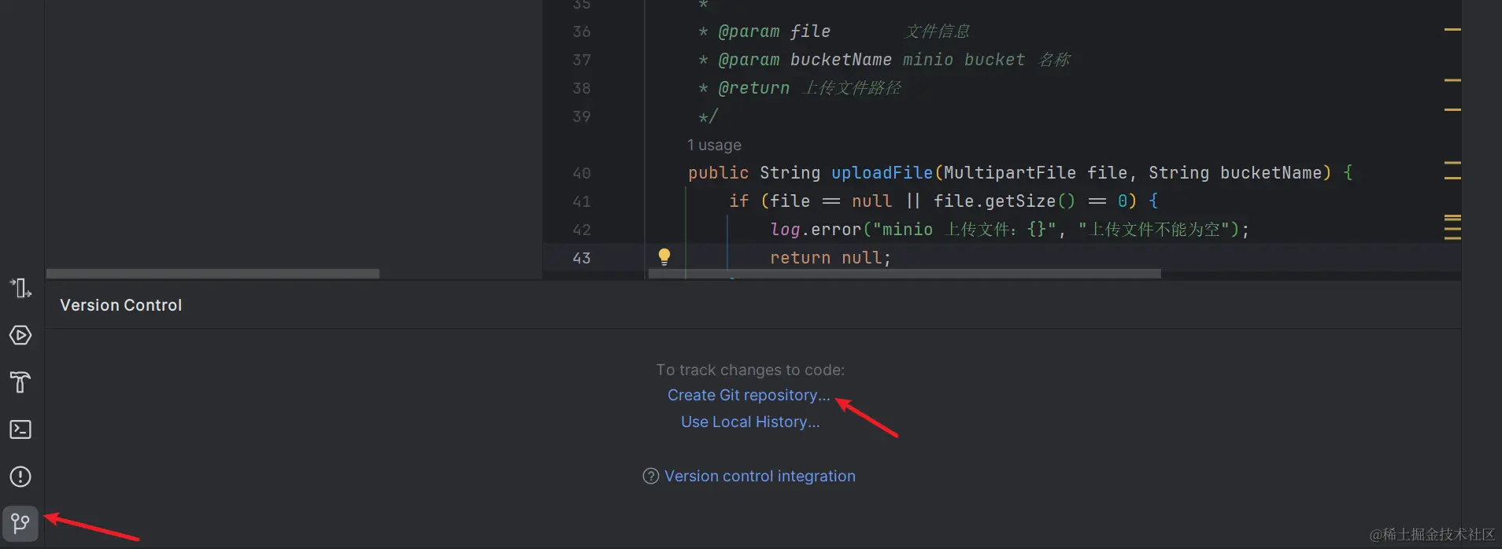The height and width of the screenshot is (549, 1502).
Task: Click 'To track changes to code:' text
Action: pyautogui.click(x=750, y=370)
